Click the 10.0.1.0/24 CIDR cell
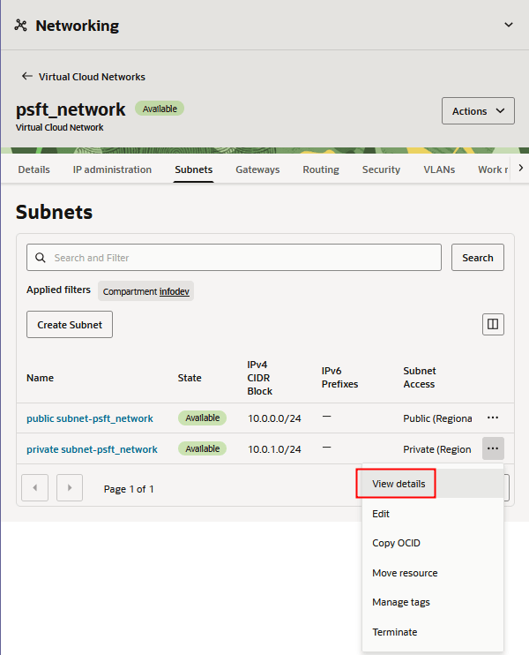529x655 pixels. (x=274, y=449)
